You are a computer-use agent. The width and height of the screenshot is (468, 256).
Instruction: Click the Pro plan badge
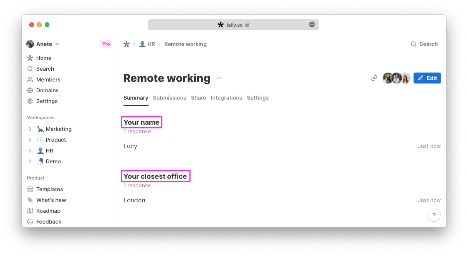106,44
